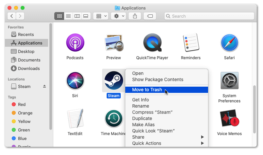Expand the Quick Actions submenu

coord(167,143)
